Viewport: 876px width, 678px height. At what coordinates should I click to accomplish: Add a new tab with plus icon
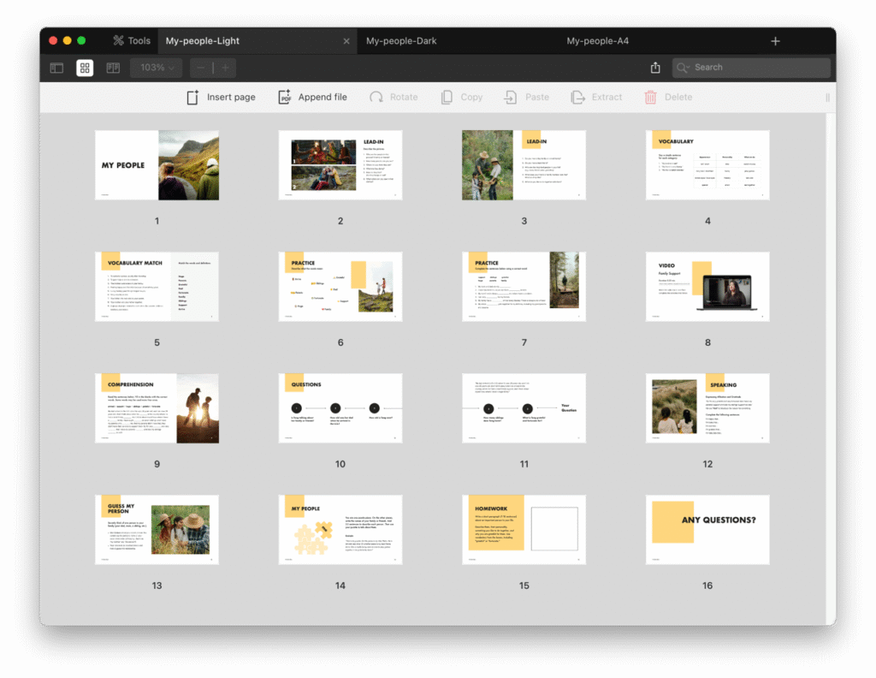(x=775, y=41)
